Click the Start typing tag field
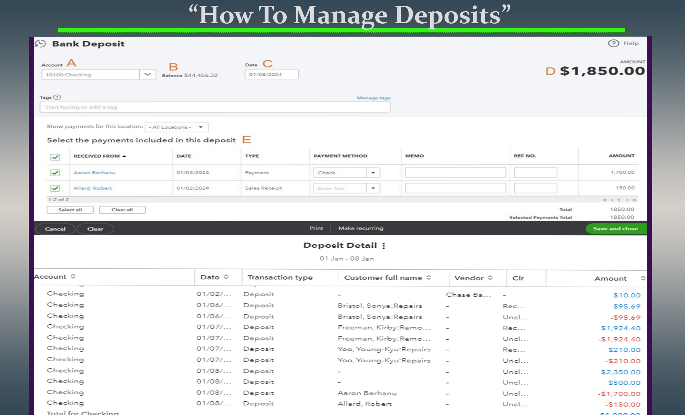 pos(215,107)
